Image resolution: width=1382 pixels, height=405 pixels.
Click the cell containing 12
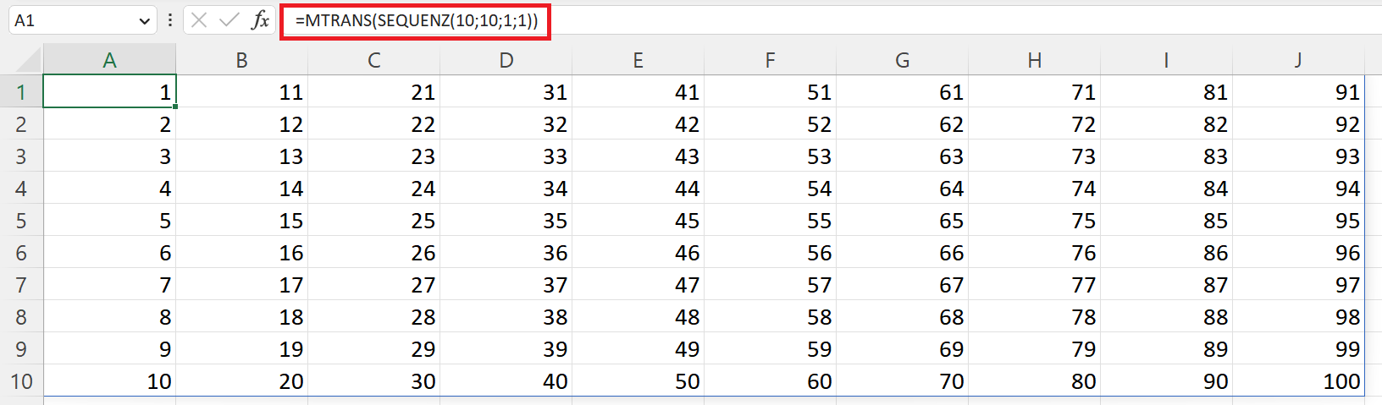pyautogui.click(x=241, y=123)
